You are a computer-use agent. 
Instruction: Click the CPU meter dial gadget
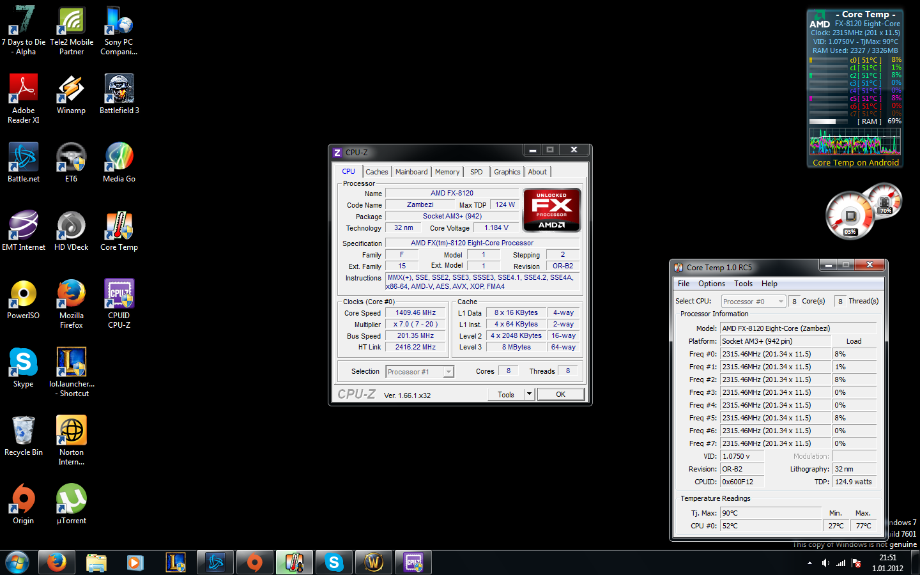pyautogui.click(x=850, y=215)
